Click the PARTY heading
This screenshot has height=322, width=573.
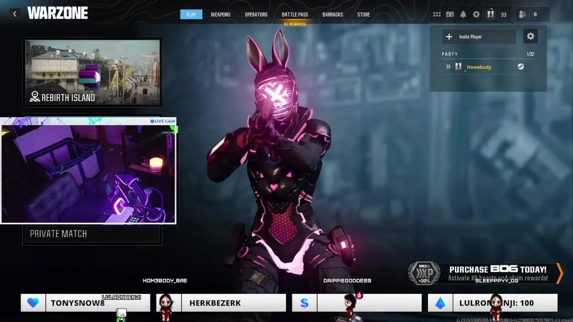pos(449,54)
